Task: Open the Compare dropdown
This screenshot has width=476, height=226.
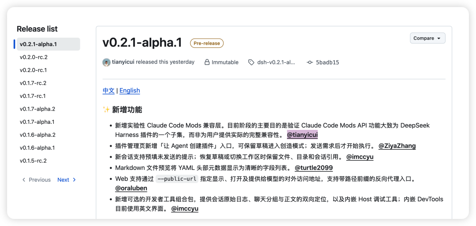Action: tap(428, 38)
